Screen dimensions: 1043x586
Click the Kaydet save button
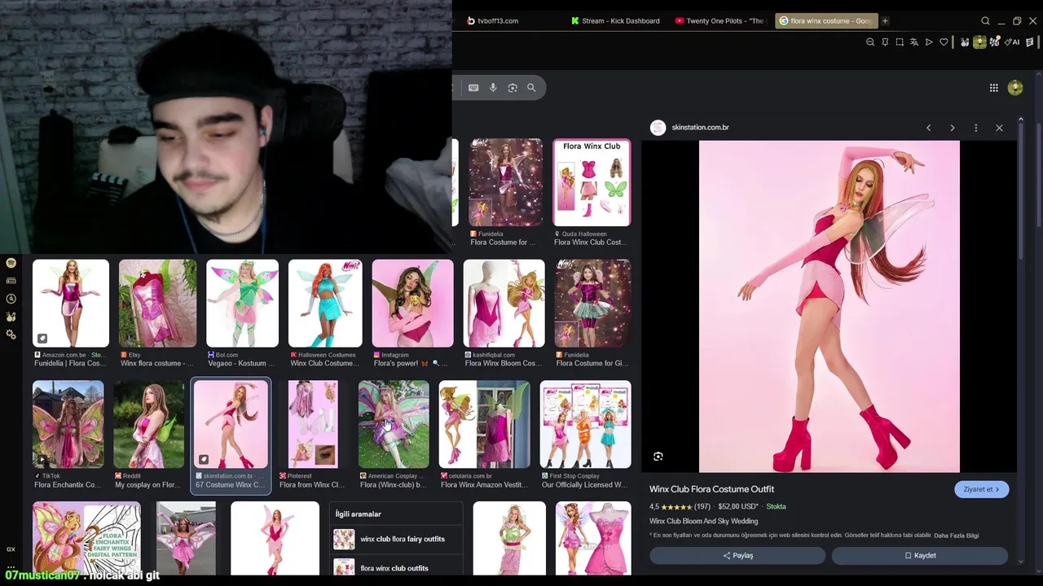[x=920, y=555]
